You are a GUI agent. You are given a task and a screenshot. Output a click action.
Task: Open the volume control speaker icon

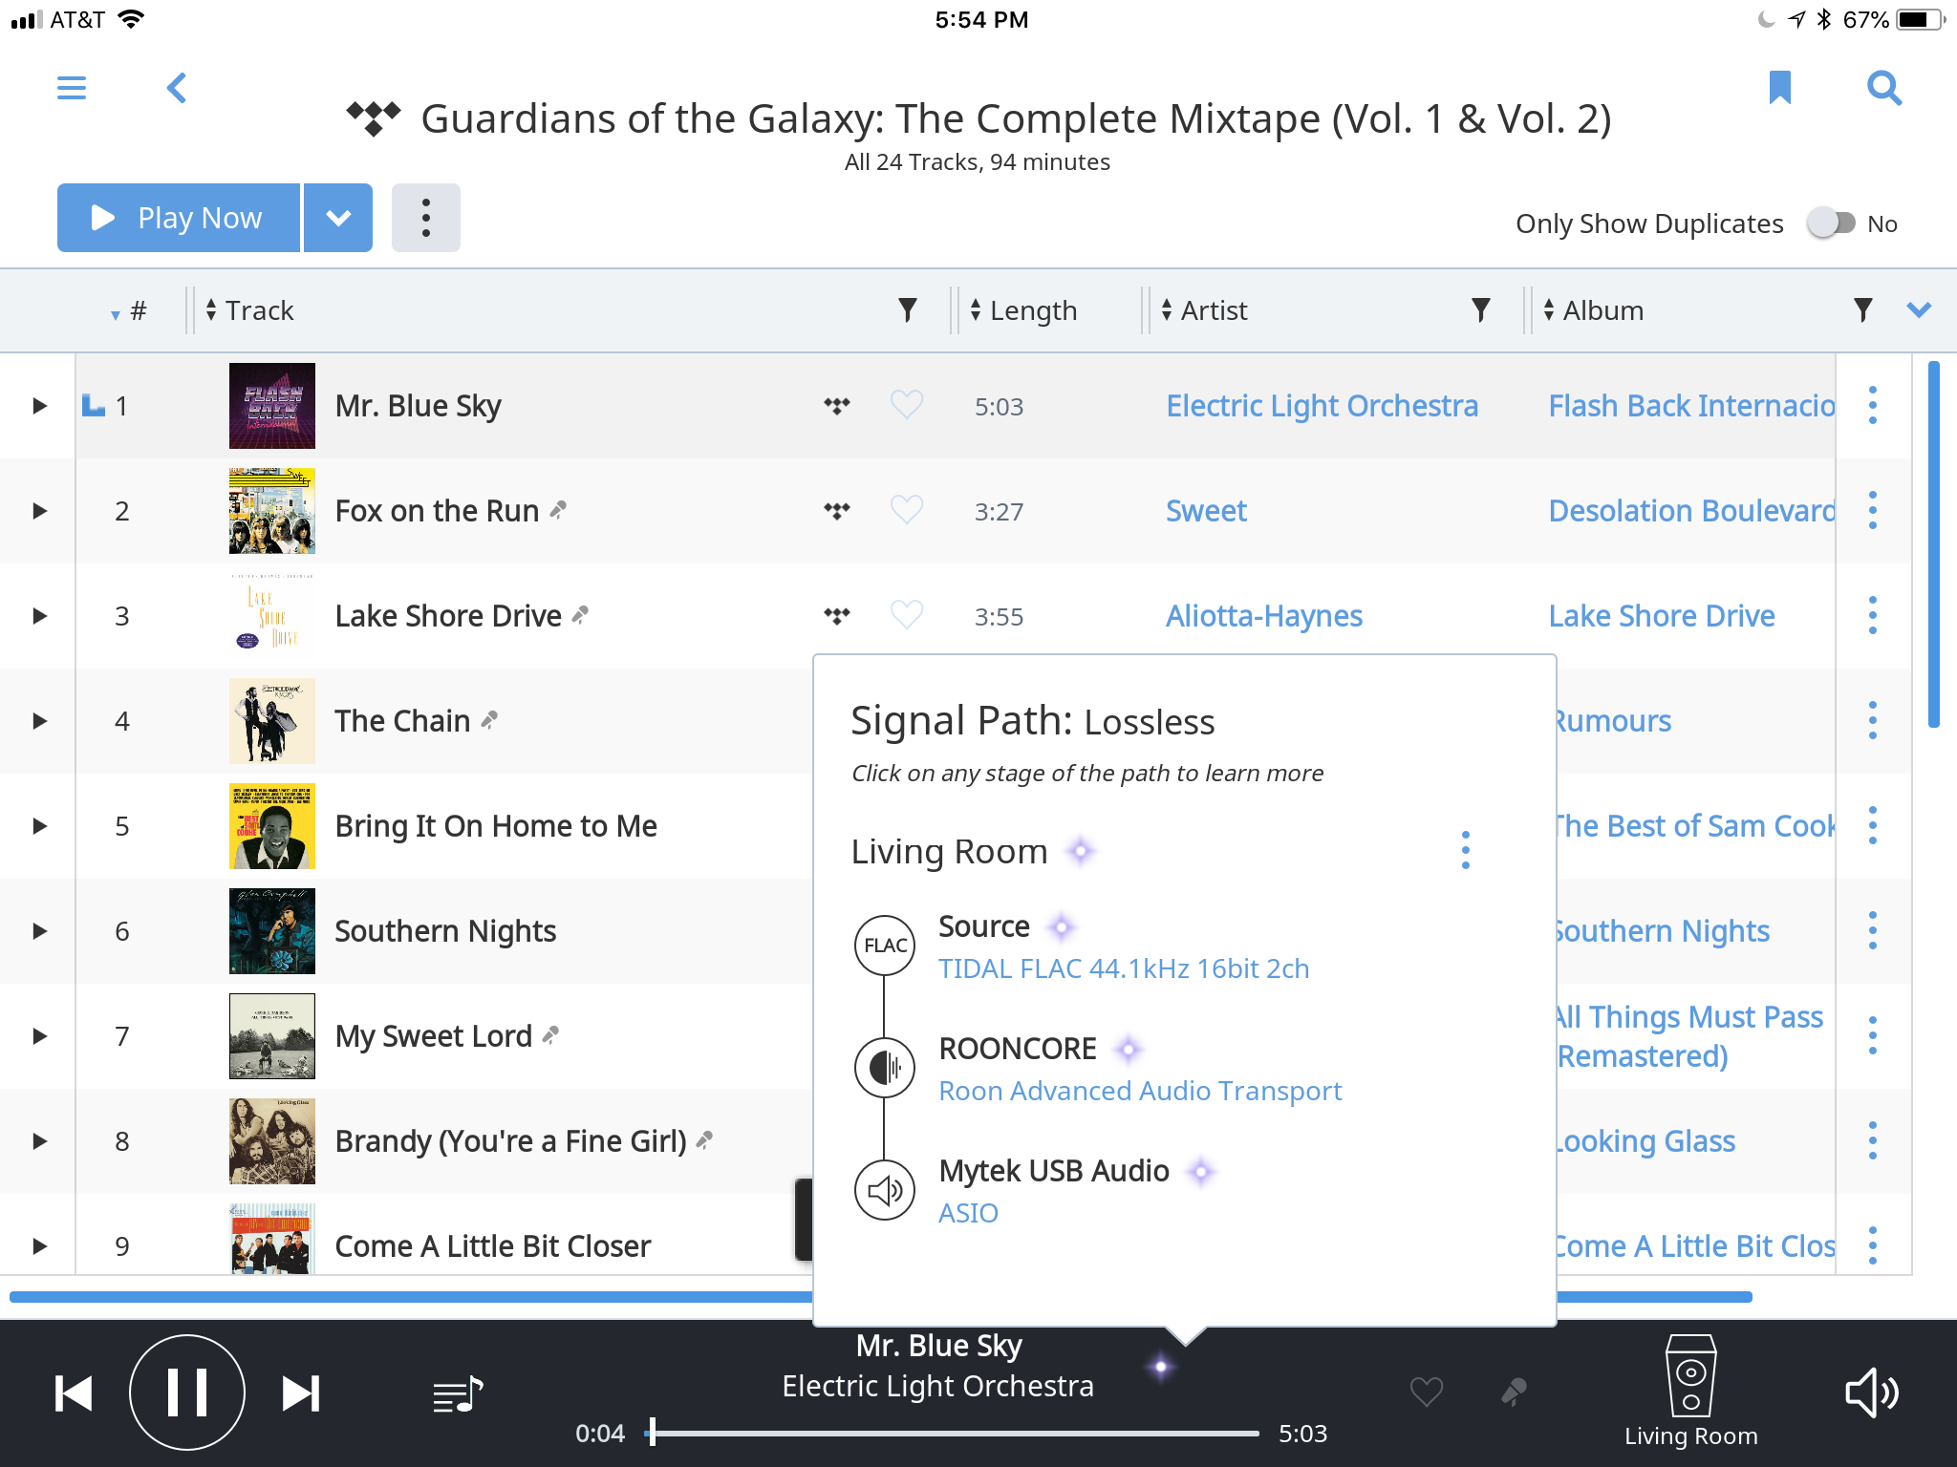tap(1871, 1393)
